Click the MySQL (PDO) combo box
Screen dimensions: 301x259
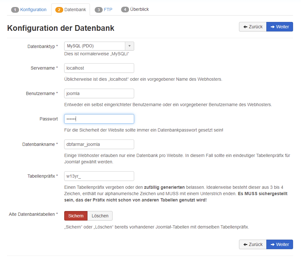point(99,46)
